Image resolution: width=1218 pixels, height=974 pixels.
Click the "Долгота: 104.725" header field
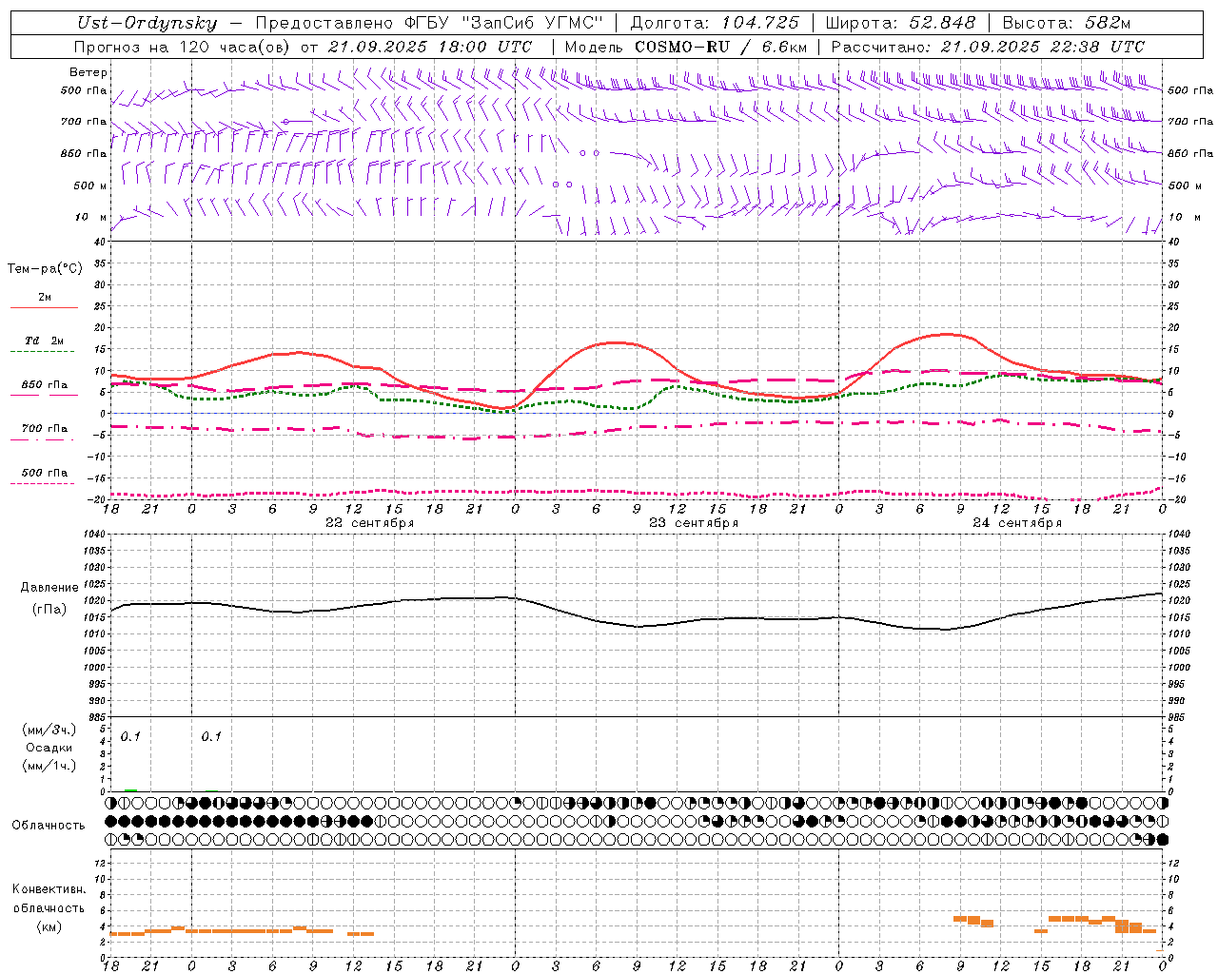(x=715, y=23)
